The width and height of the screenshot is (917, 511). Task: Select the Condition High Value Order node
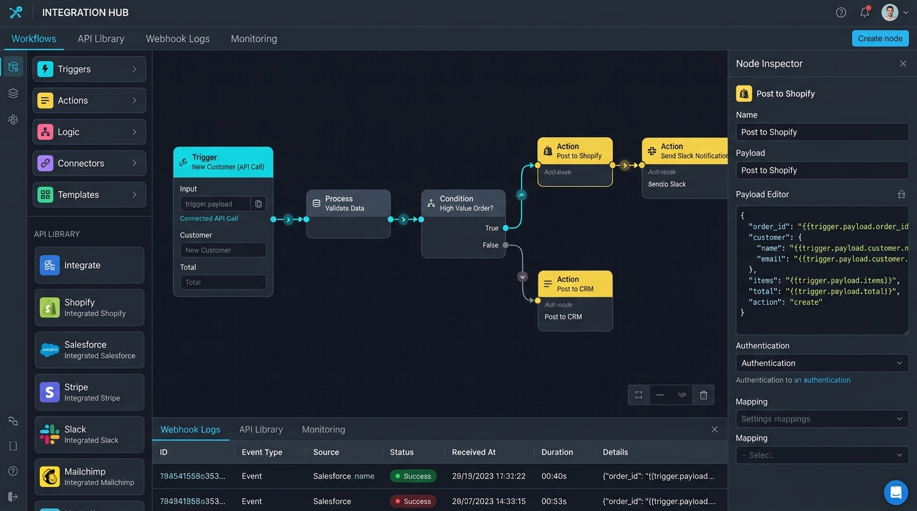pyautogui.click(x=463, y=224)
